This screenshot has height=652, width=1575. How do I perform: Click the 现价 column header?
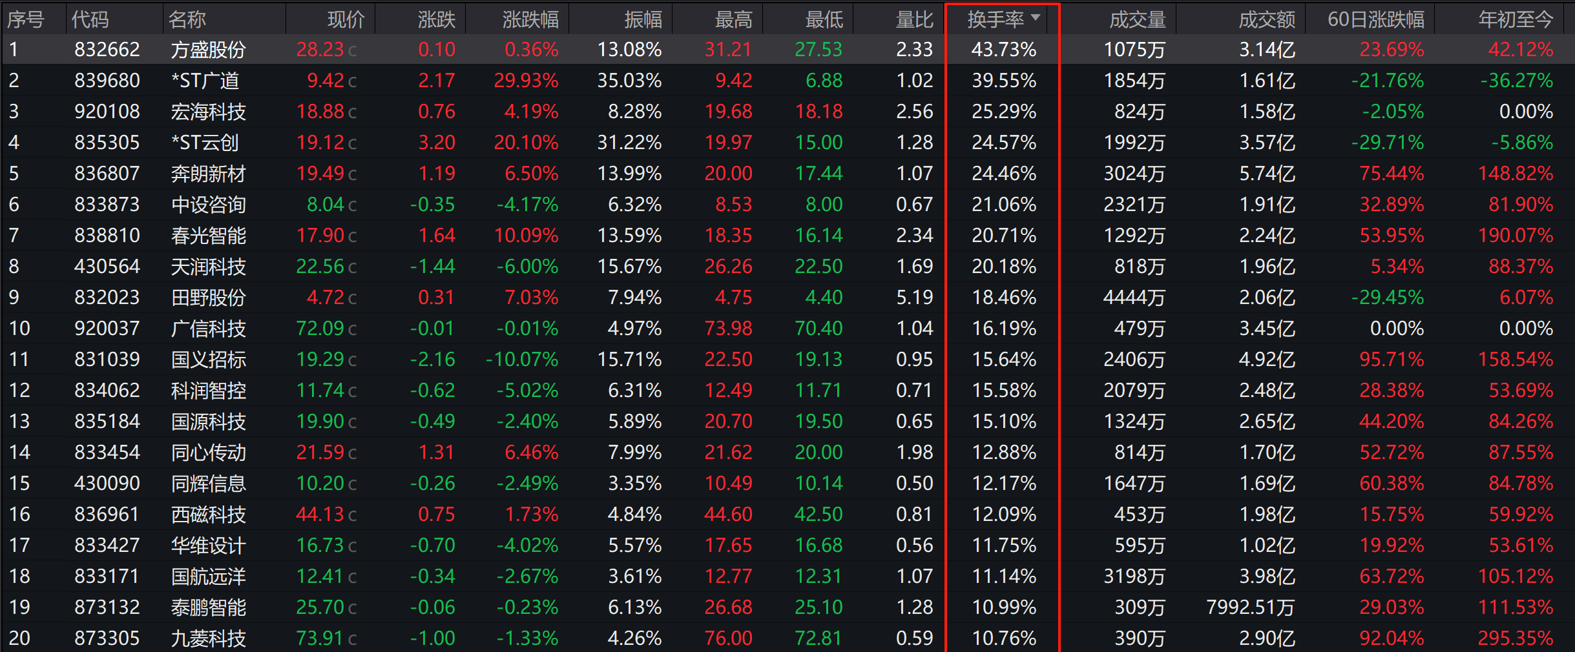click(x=346, y=19)
